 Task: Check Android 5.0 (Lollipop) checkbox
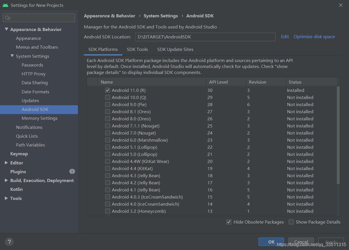pos(108,154)
